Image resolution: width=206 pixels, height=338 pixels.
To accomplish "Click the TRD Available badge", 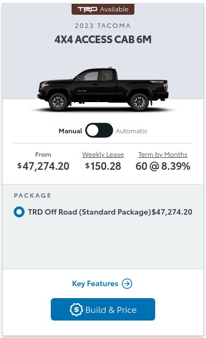I will coord(103,9).
